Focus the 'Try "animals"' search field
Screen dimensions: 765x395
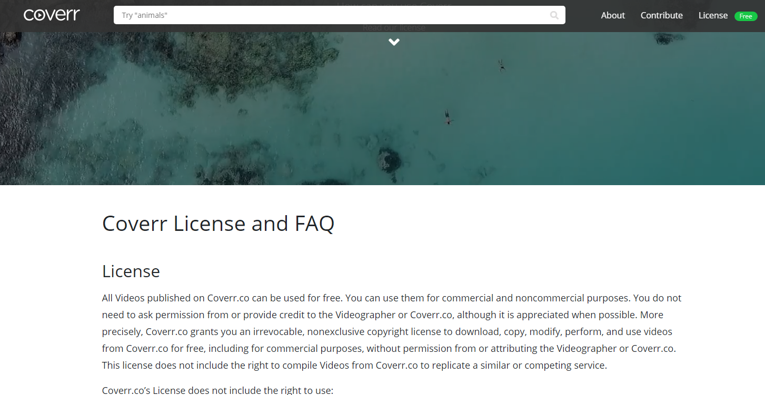click(x=340, y=15)
